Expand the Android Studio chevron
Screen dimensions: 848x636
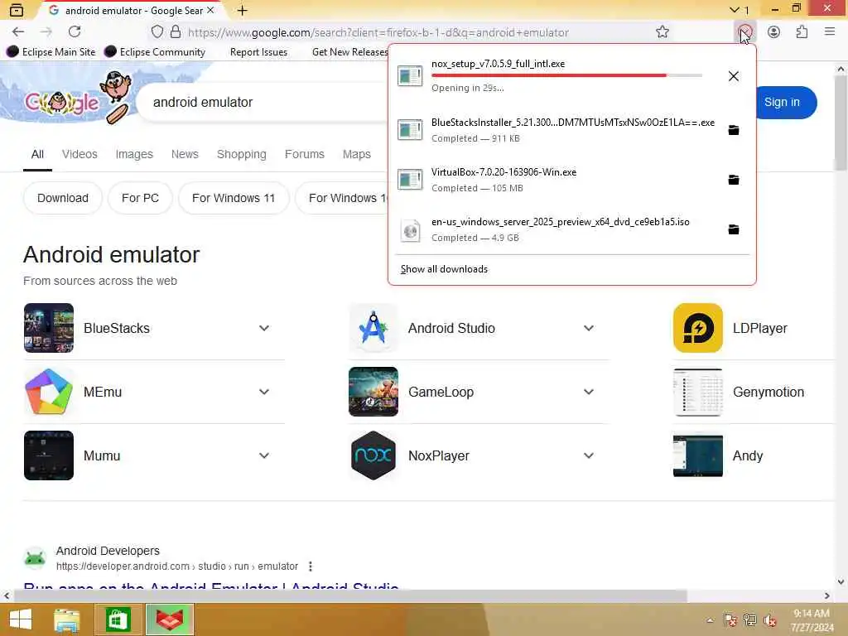click(589, 328)
